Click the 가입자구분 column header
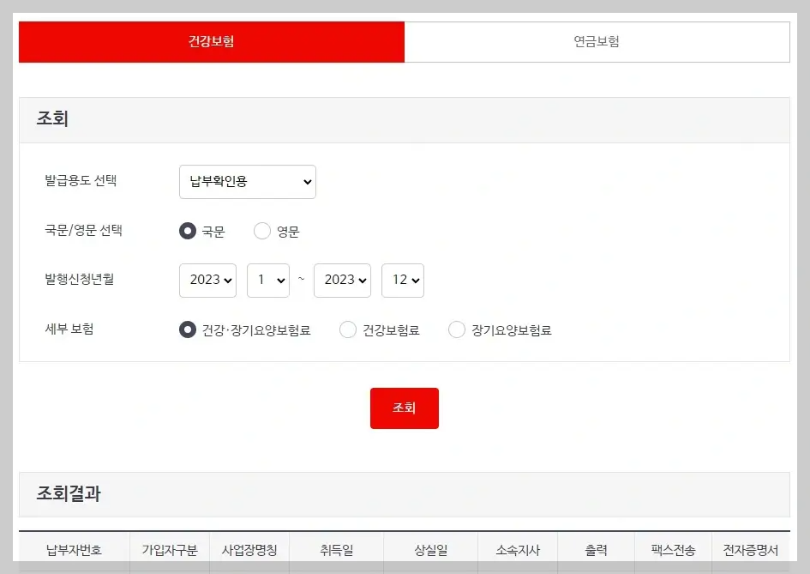The image size is (810, 574). pos(169,550)
